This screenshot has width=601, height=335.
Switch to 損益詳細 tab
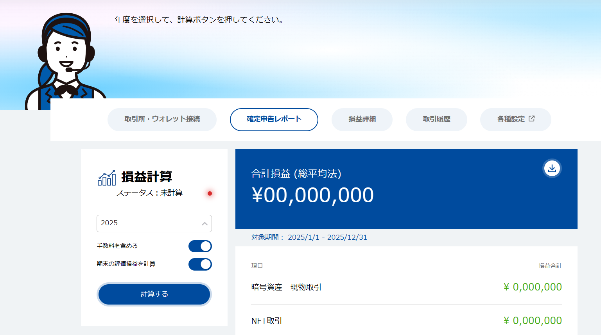click(x=362, y=119)
